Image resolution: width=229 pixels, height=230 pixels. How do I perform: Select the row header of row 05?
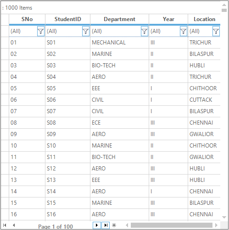click(x=5, y=88)
